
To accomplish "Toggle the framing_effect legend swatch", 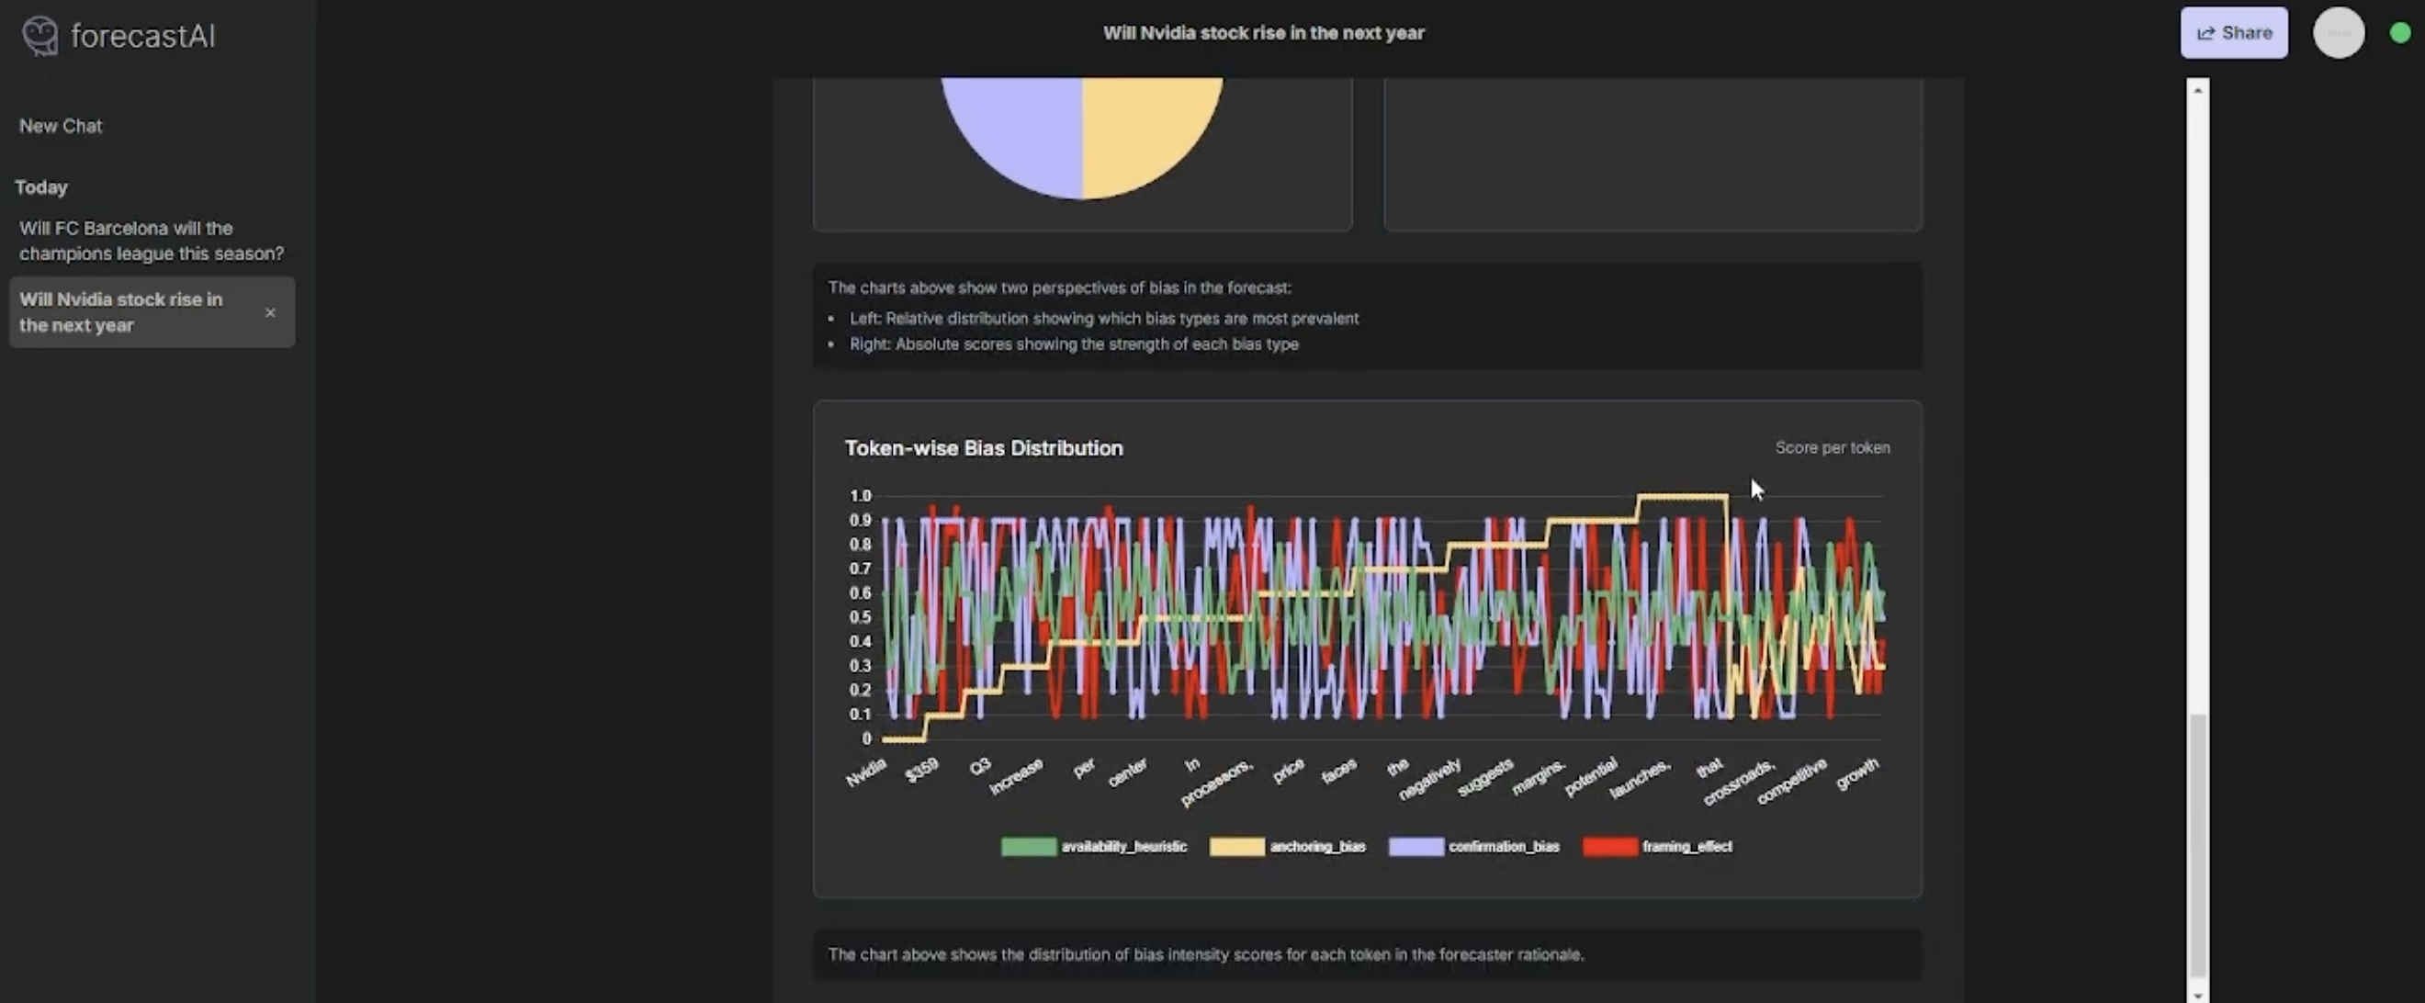I will (x=1609, y=847).
